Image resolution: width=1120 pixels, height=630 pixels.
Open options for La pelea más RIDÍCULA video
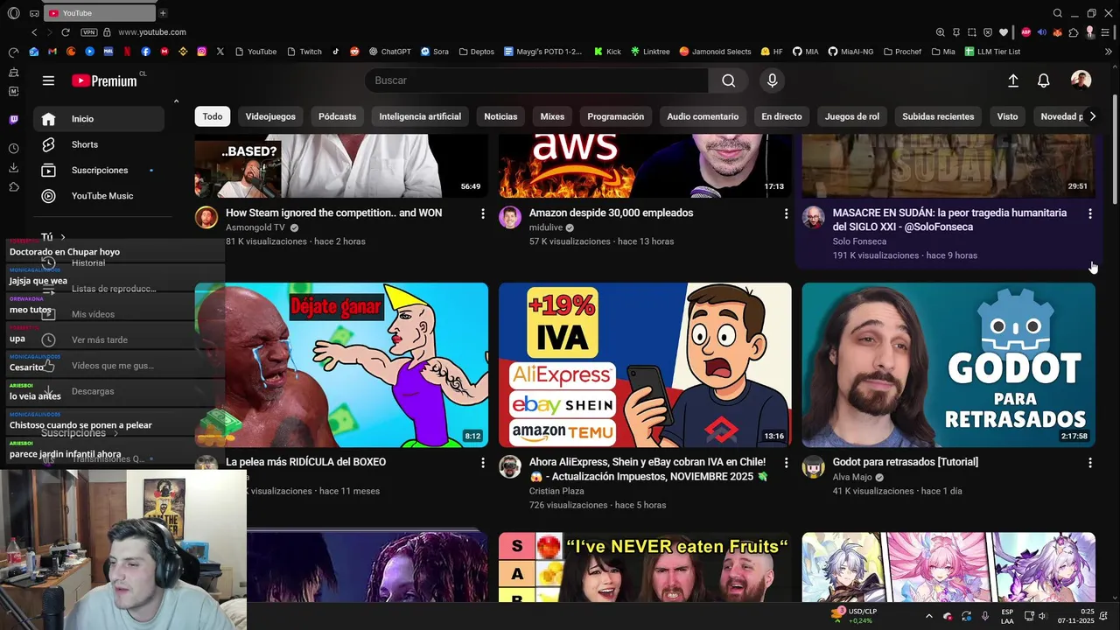pyautogui.click(x=483, y=462)
